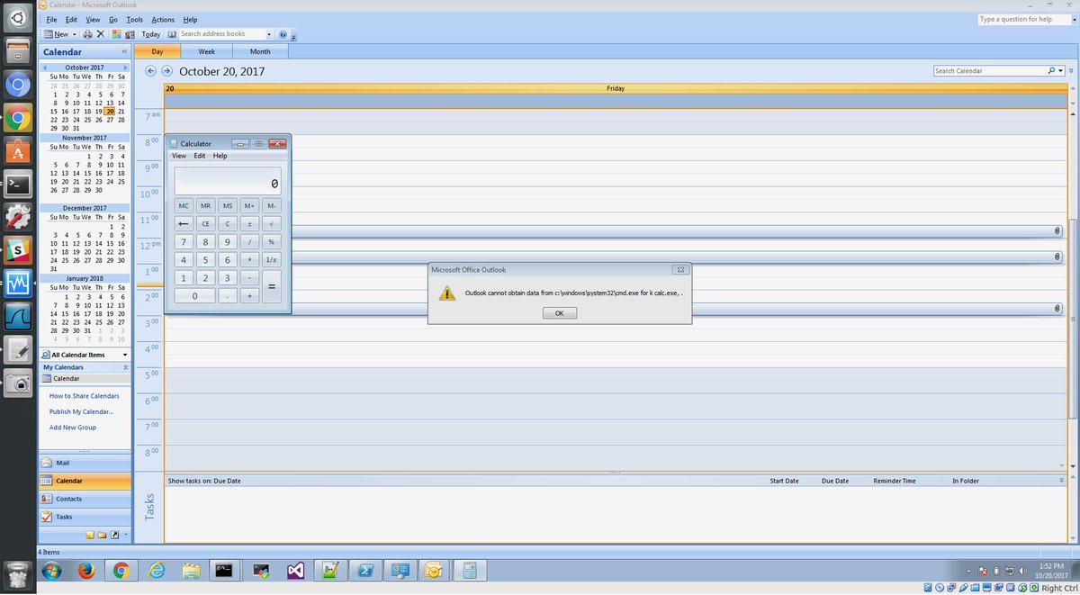Image resolution: width=1080 pixels, height=595 pixels.
Task: Switch to the Month calendar view tab
Action: [x=260, y=51]
